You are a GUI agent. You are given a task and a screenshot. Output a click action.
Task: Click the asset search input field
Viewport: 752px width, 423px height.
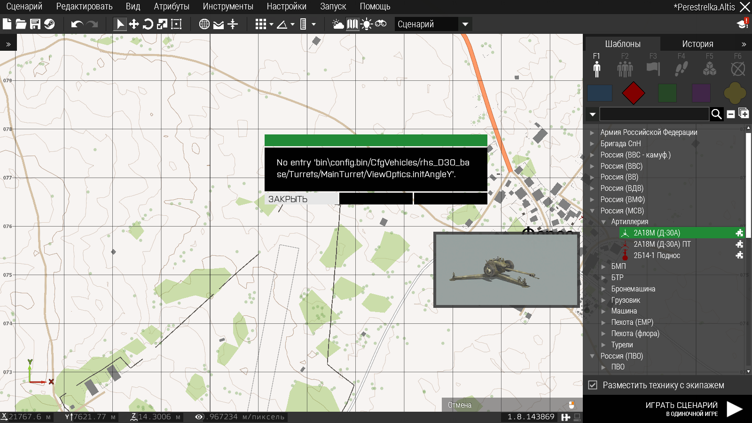pyautogui.click(x=654, y=114)
